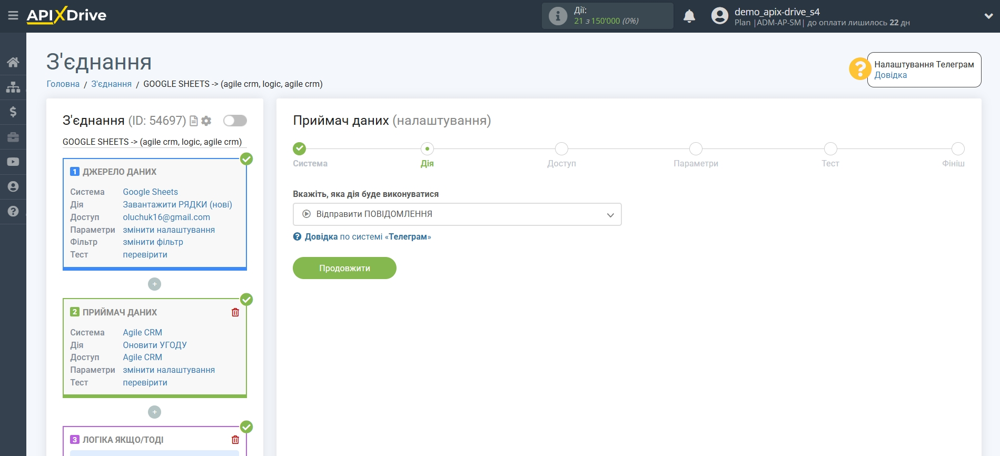This screenshot has height=456, width=1000.
Task: Open the YouTube video sidebar icon
Action: click(13, 162)
